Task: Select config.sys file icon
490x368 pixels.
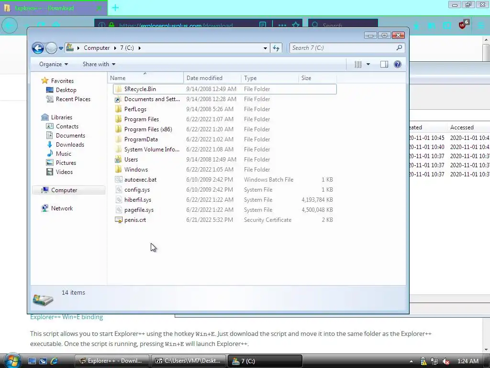Action: tap(118, 189)
